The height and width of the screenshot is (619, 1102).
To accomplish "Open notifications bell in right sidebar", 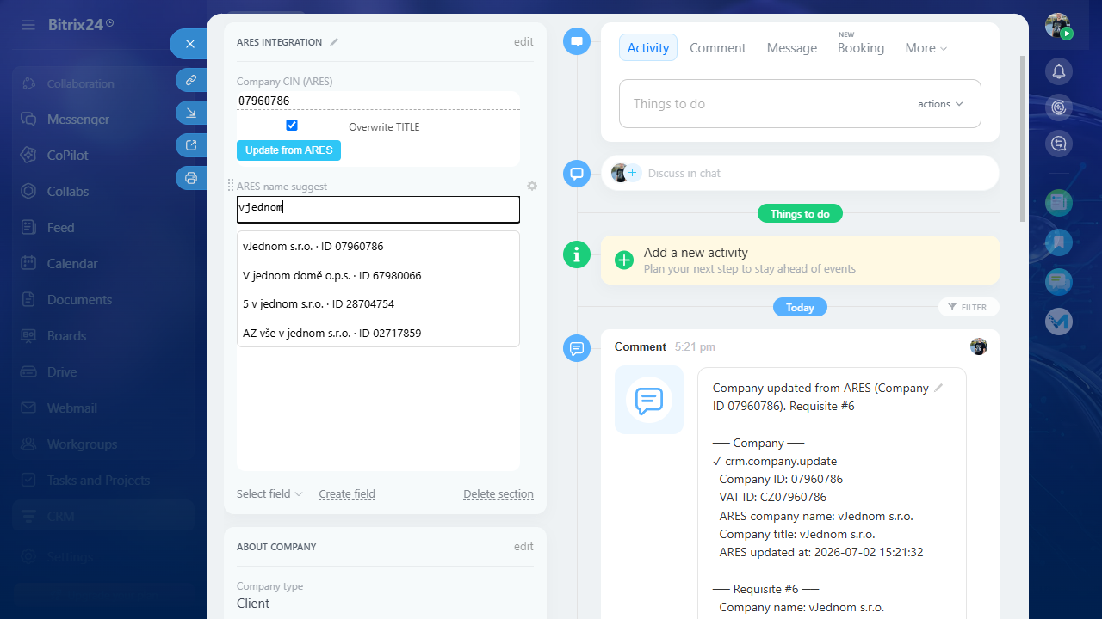I will point(1059,70).
